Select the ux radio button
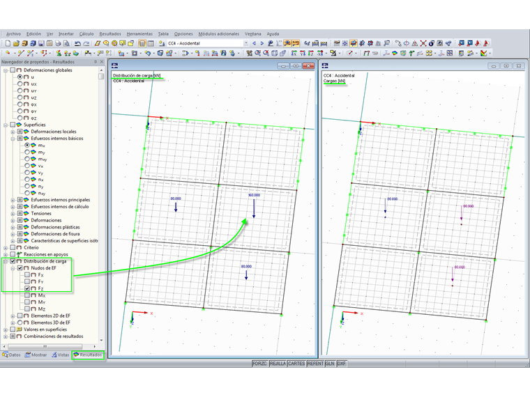This screenshot has height=397, width=530. pos(20,84)
